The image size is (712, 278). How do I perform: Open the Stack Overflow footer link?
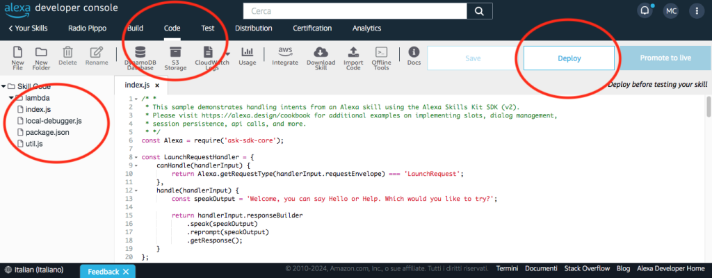tap(586, 269)
